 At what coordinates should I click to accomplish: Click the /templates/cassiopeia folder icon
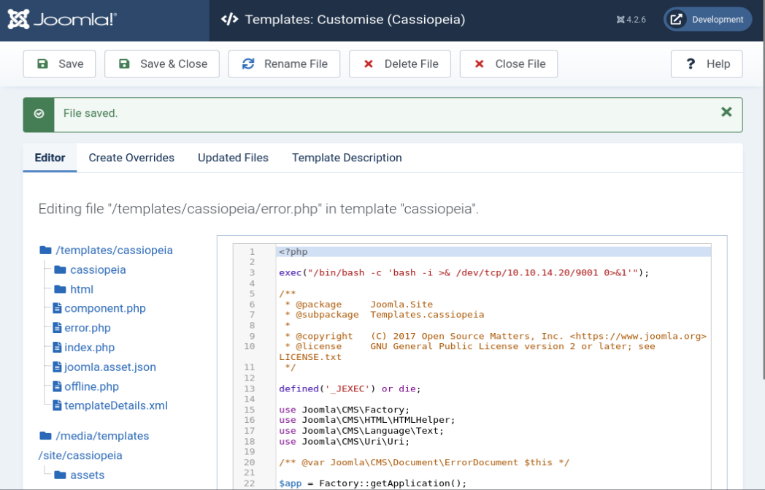[x=45, y=250]
